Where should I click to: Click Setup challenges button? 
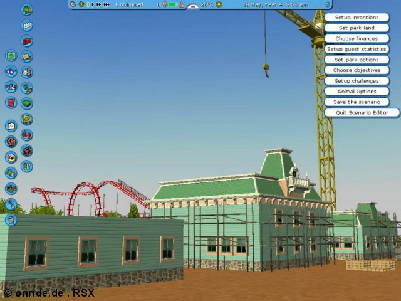point(357,81)
